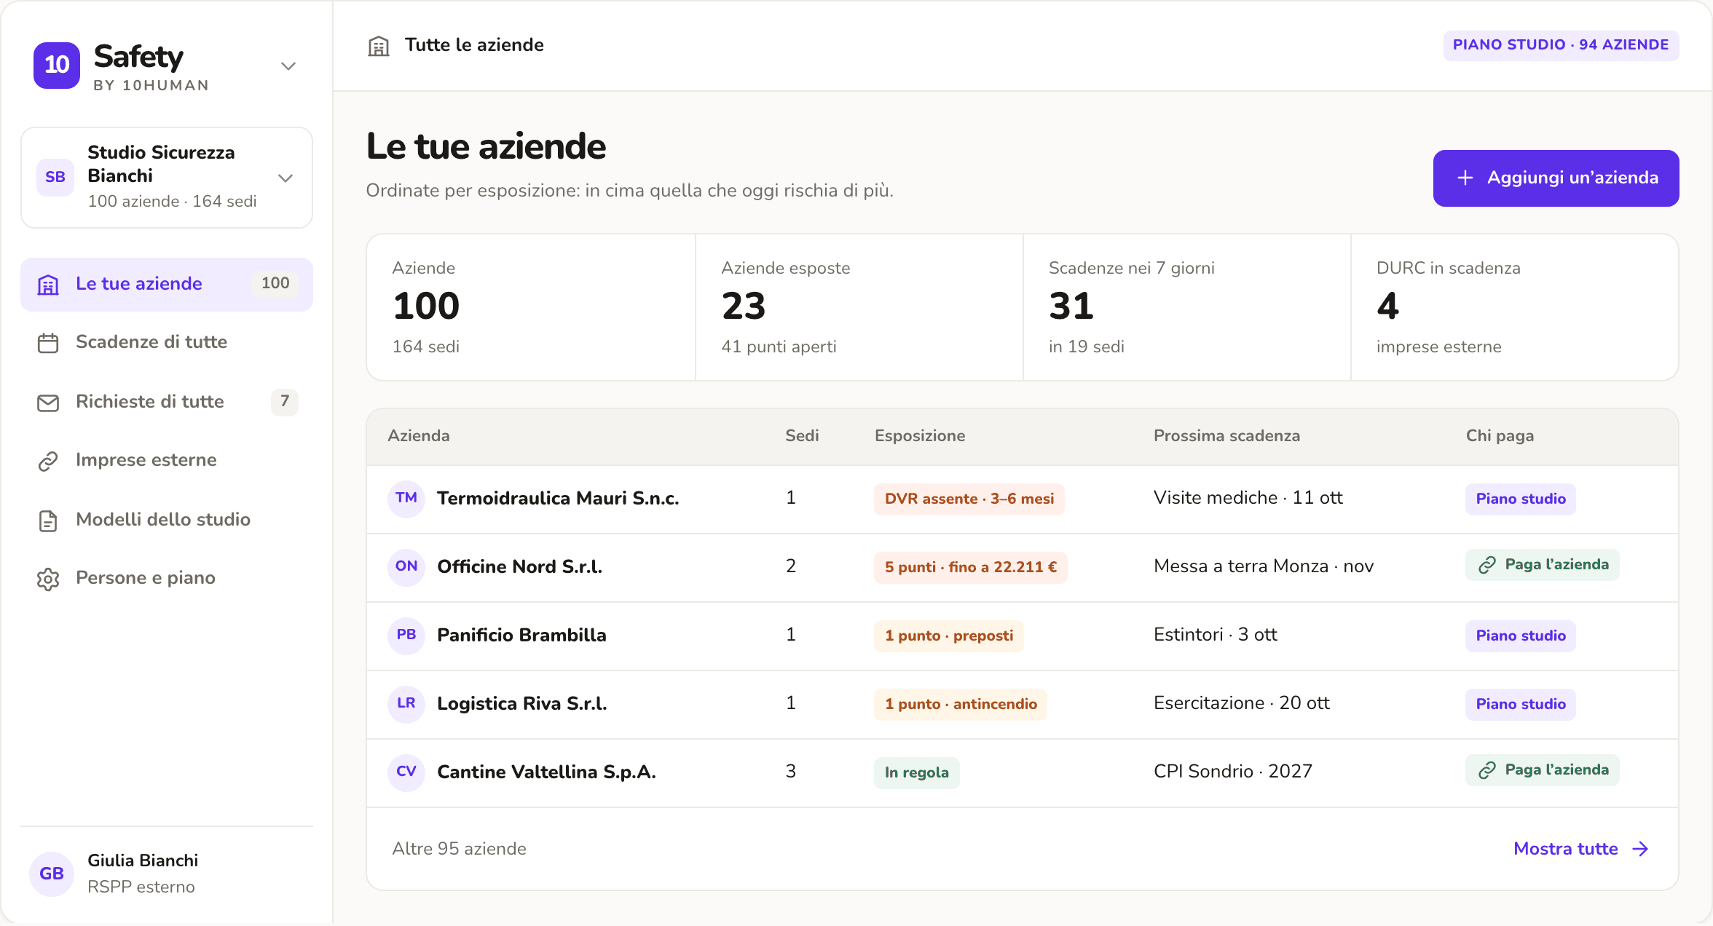The width and height of the screenshot is (1713, 926).
Task: Open Scadenze di tutte calendar icon
Action: pos(48,343)
